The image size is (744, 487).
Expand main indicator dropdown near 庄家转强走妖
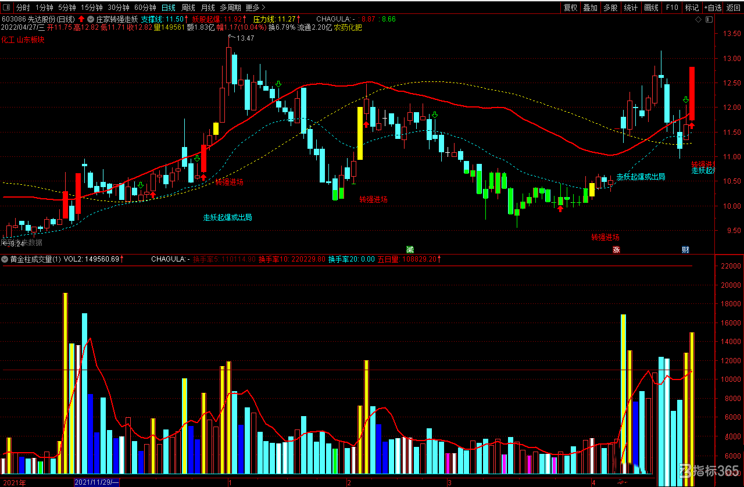[x=91, y=19]
